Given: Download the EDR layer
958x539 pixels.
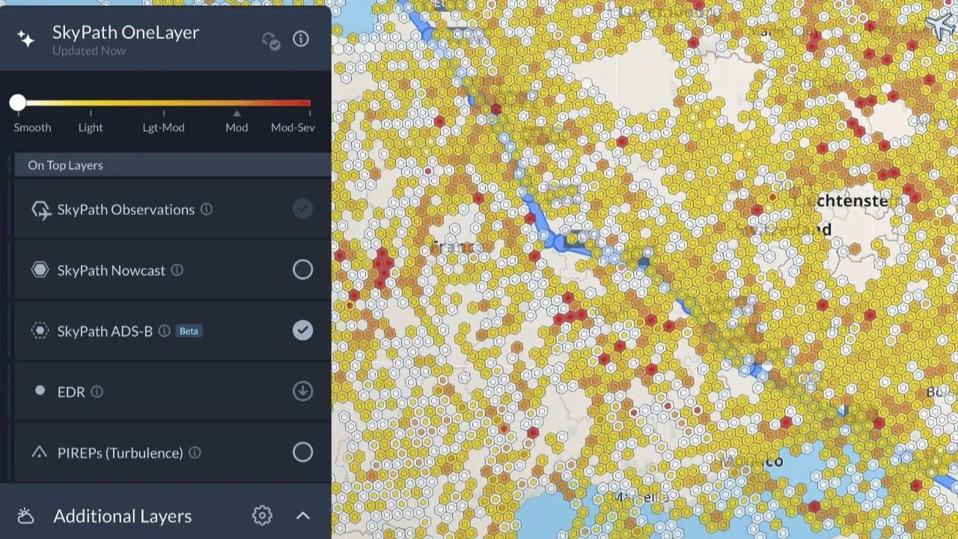Looking at the screenshot, I should point(302,391).
